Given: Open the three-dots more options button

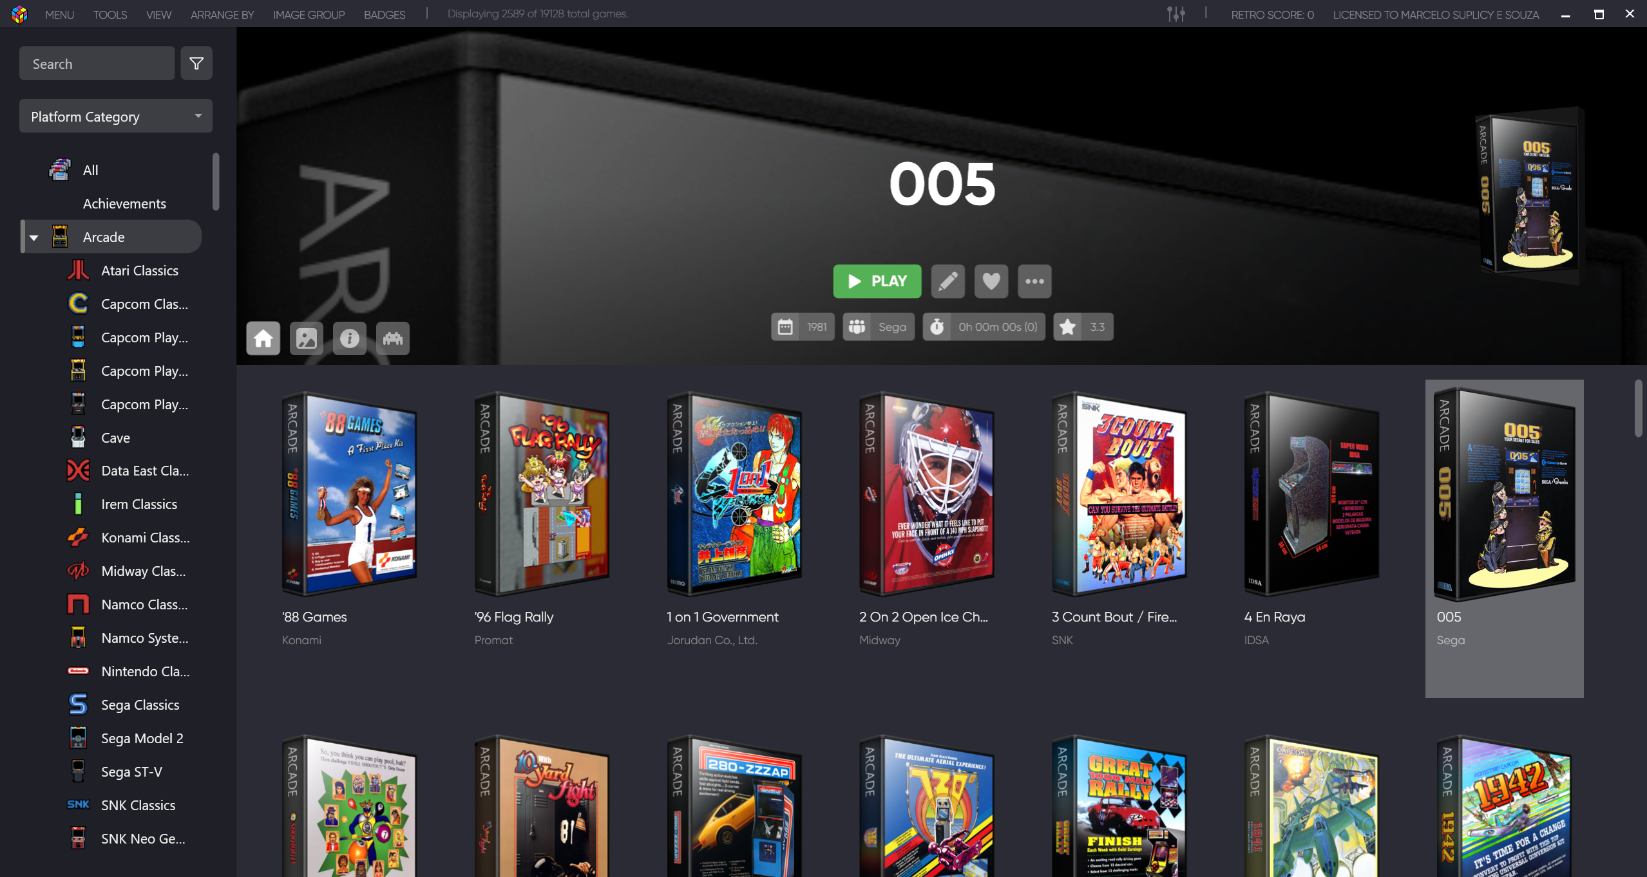Looking at the screenshot, I should [x=1034, y=281].
